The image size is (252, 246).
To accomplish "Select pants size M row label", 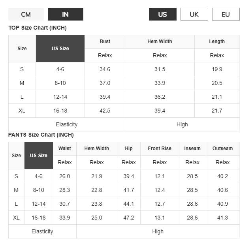I will coord(16,190).
